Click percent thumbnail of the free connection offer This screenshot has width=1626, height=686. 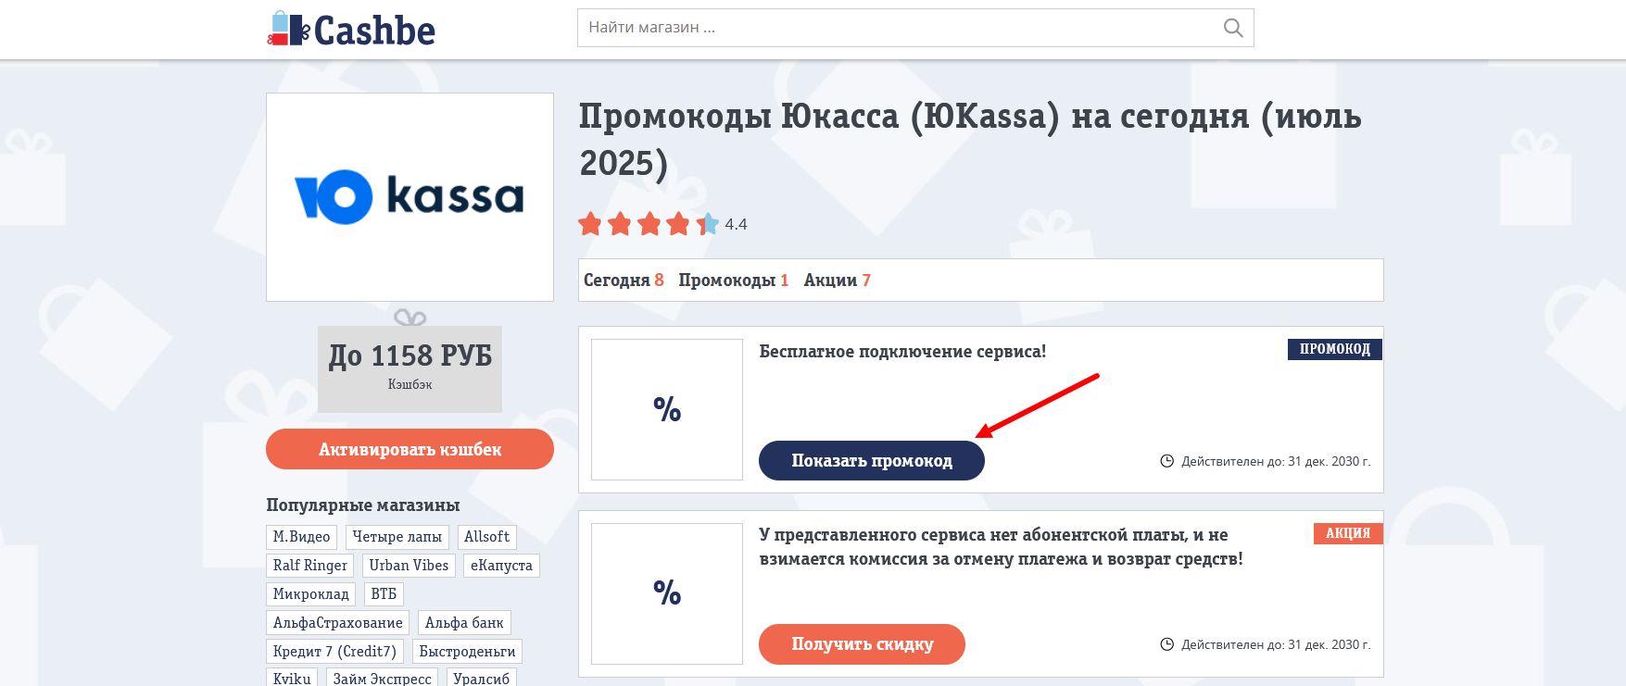click(x=667, y=409)
